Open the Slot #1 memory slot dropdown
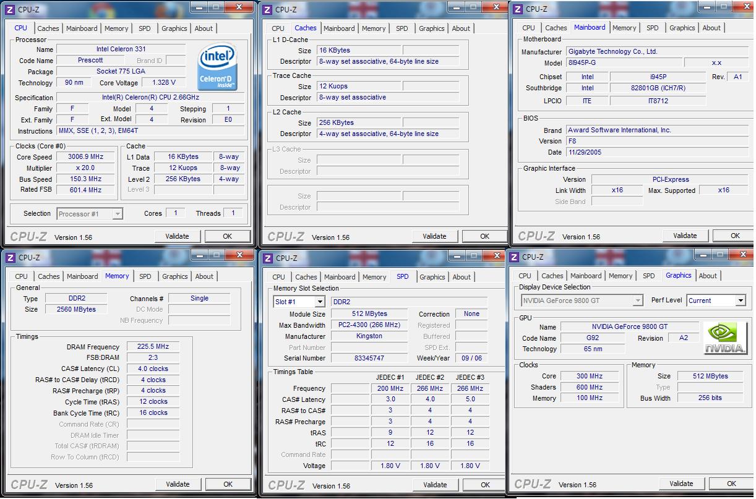The height and width of the screenshot is (499, 756). tap(320, 302)
